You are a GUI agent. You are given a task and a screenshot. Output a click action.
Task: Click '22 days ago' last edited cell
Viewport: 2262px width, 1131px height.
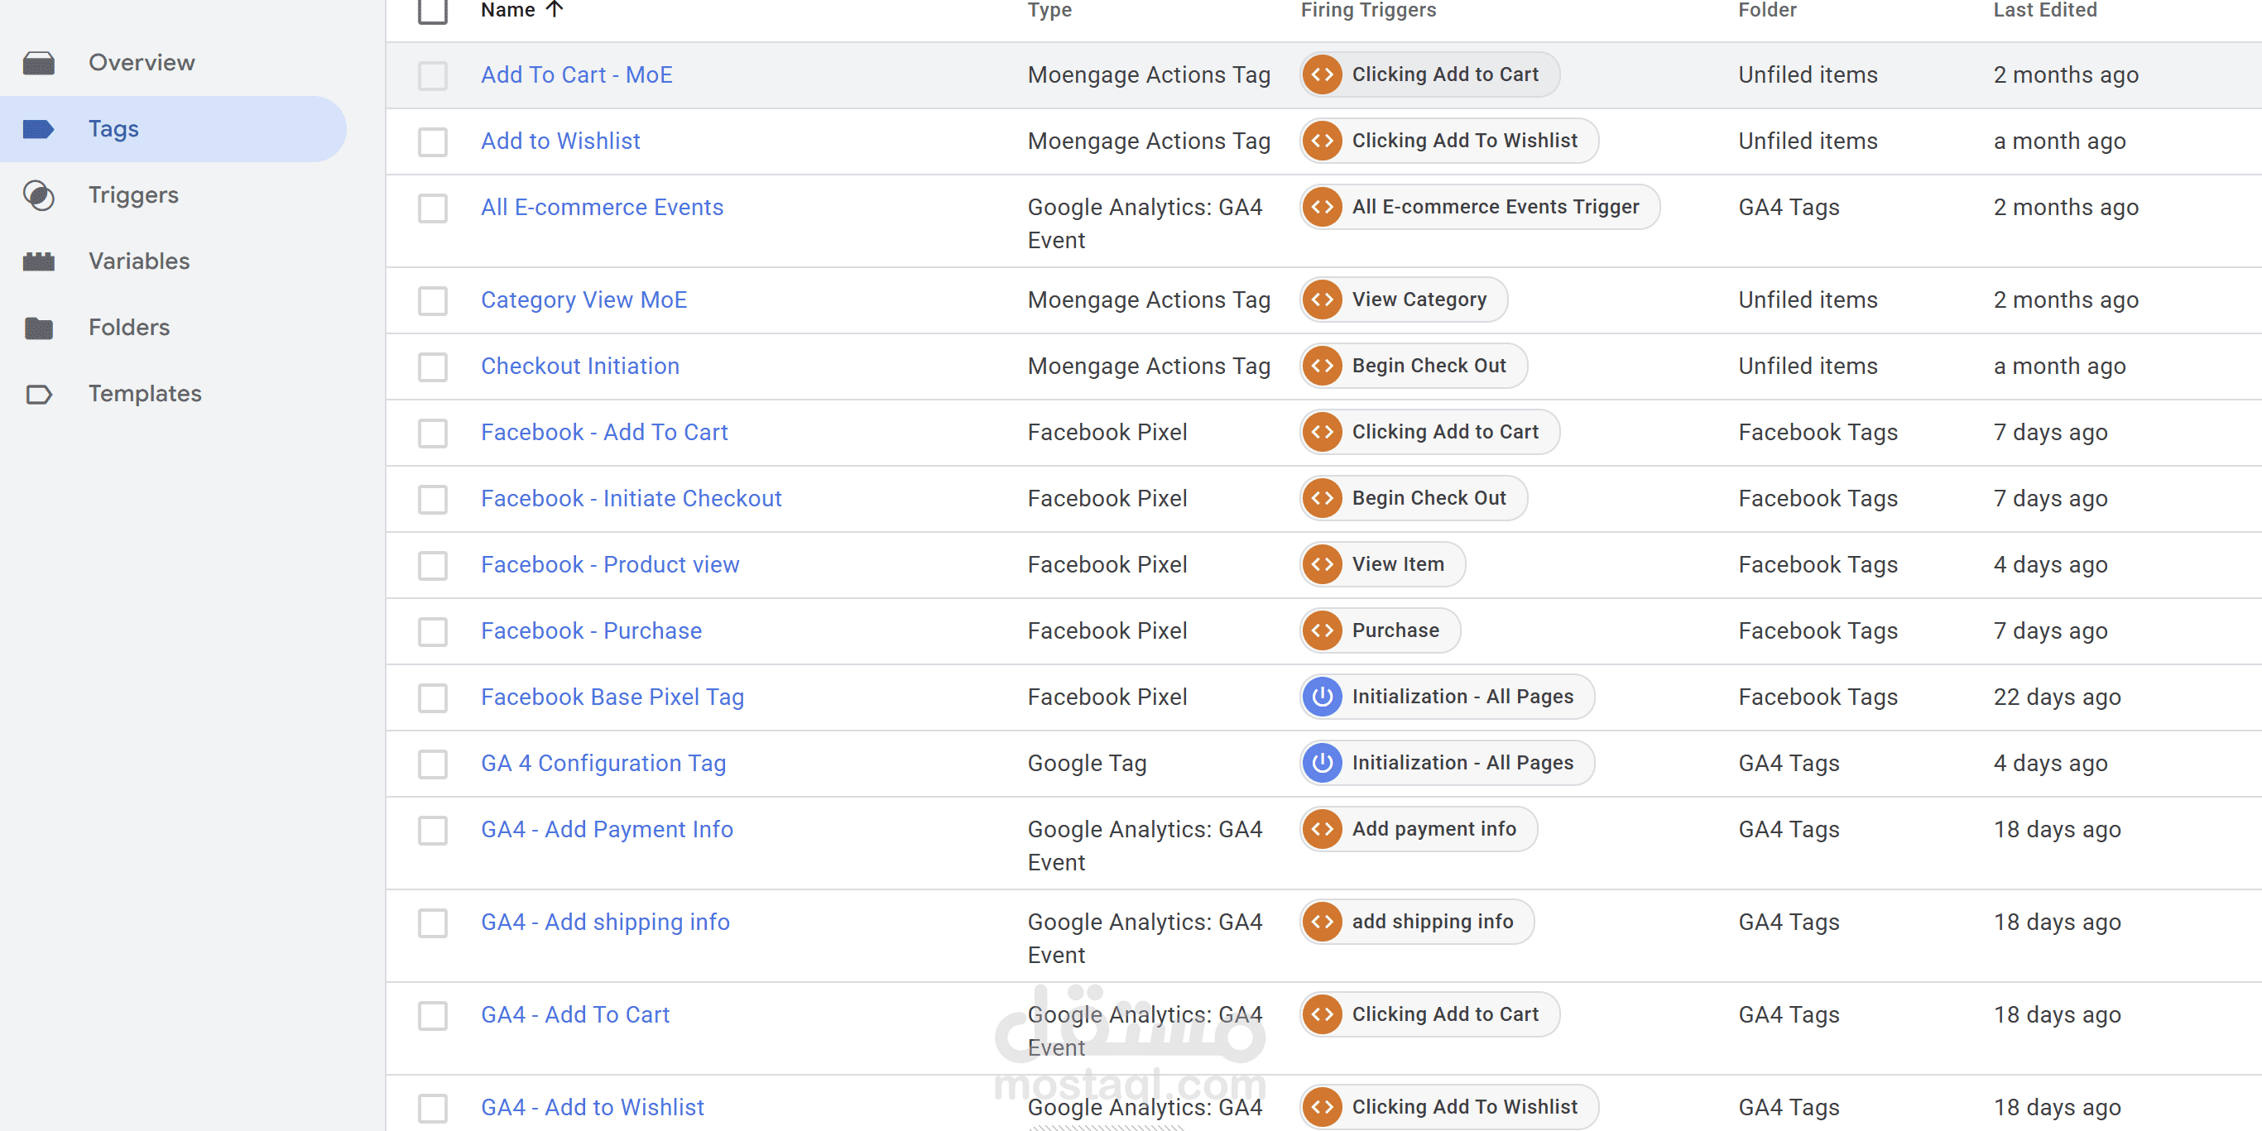coord(2057,697)
